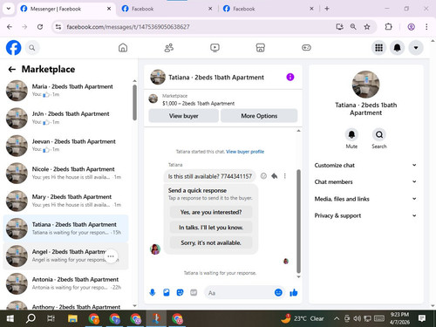Send a thumbs-up like

(294, 292)
